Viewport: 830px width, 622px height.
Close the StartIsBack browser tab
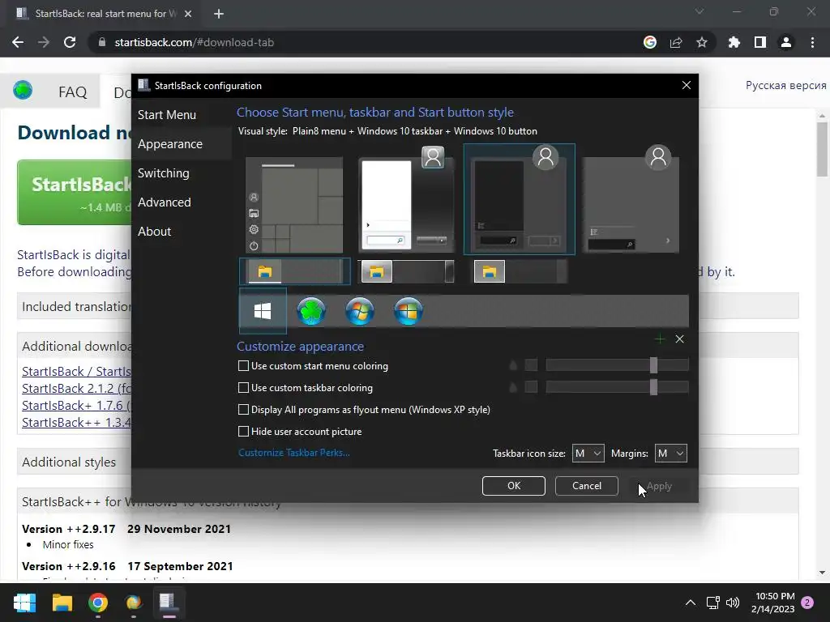tap(188, 14)
